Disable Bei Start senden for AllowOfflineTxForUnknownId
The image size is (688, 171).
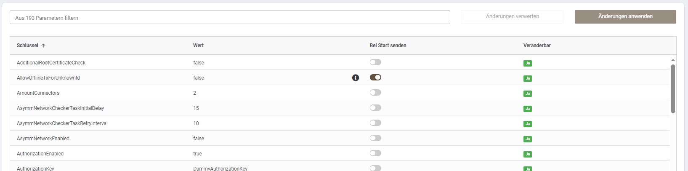(375, 77)
